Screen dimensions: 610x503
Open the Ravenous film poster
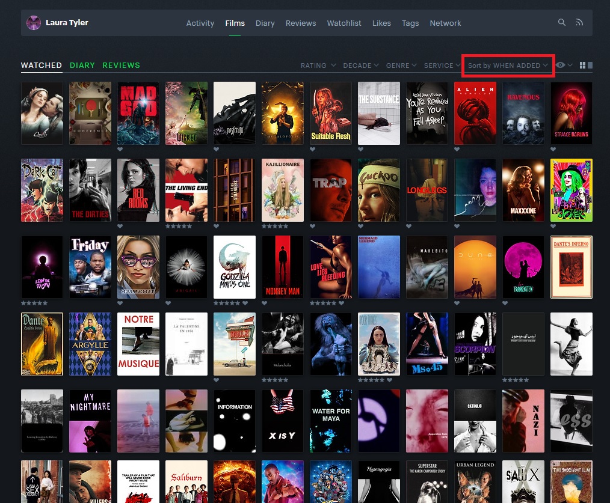[x=523, y=113]
